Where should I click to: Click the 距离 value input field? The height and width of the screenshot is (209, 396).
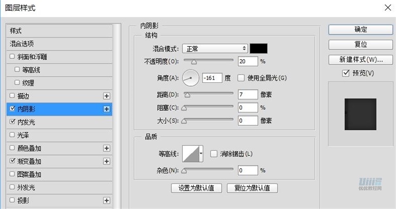click(248, 95)
